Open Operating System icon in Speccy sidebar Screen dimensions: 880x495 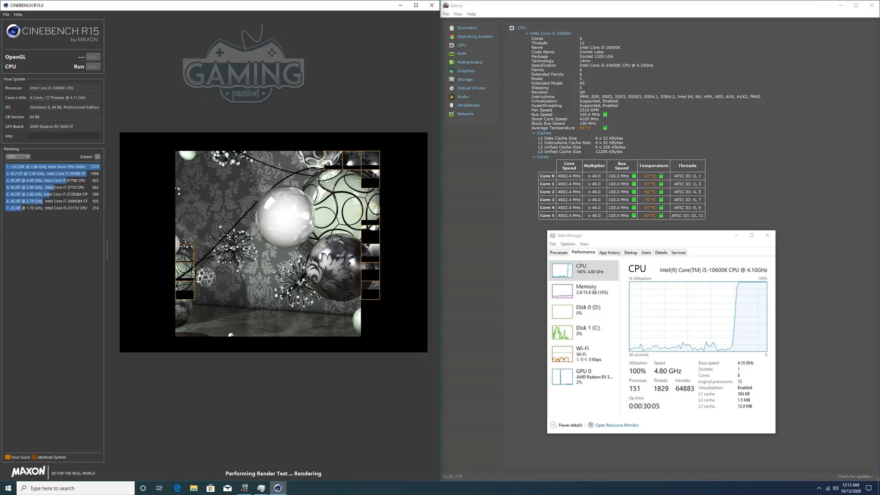point(452,37)
